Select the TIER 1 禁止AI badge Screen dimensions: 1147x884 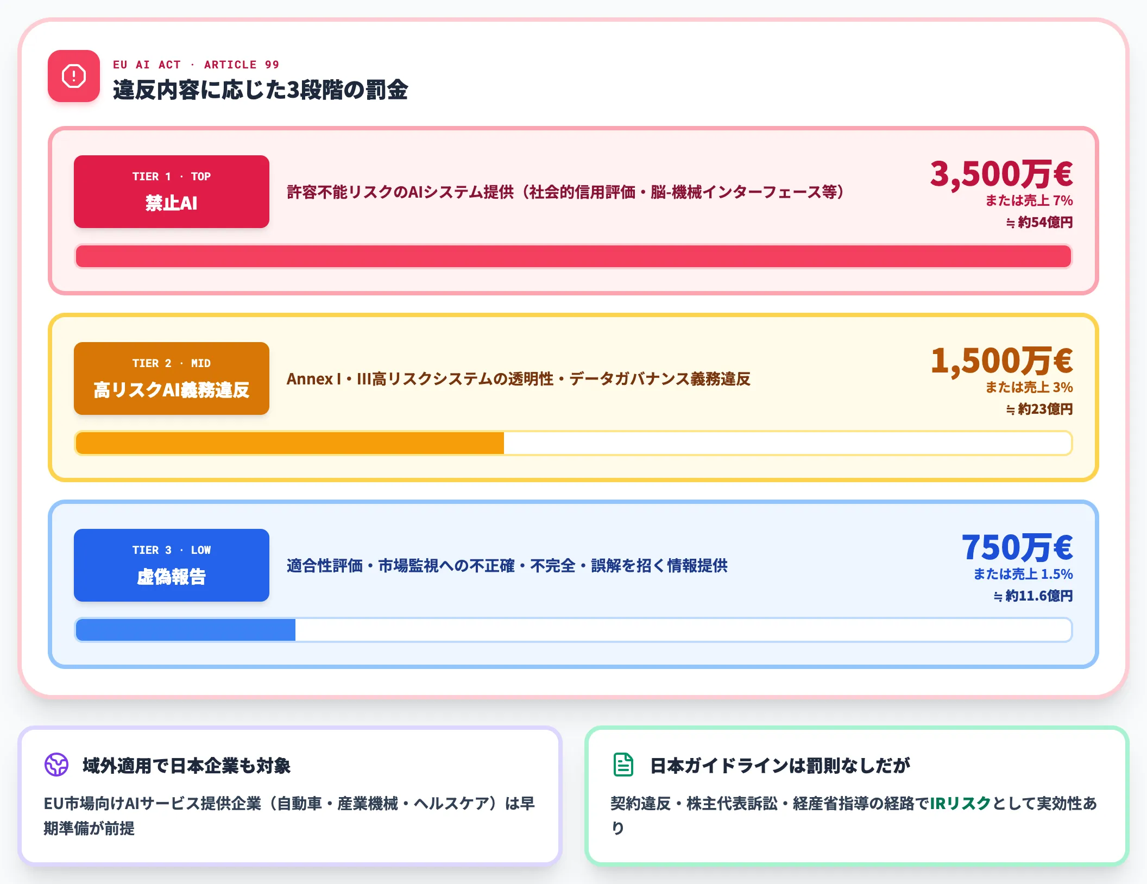coord(172,192)
